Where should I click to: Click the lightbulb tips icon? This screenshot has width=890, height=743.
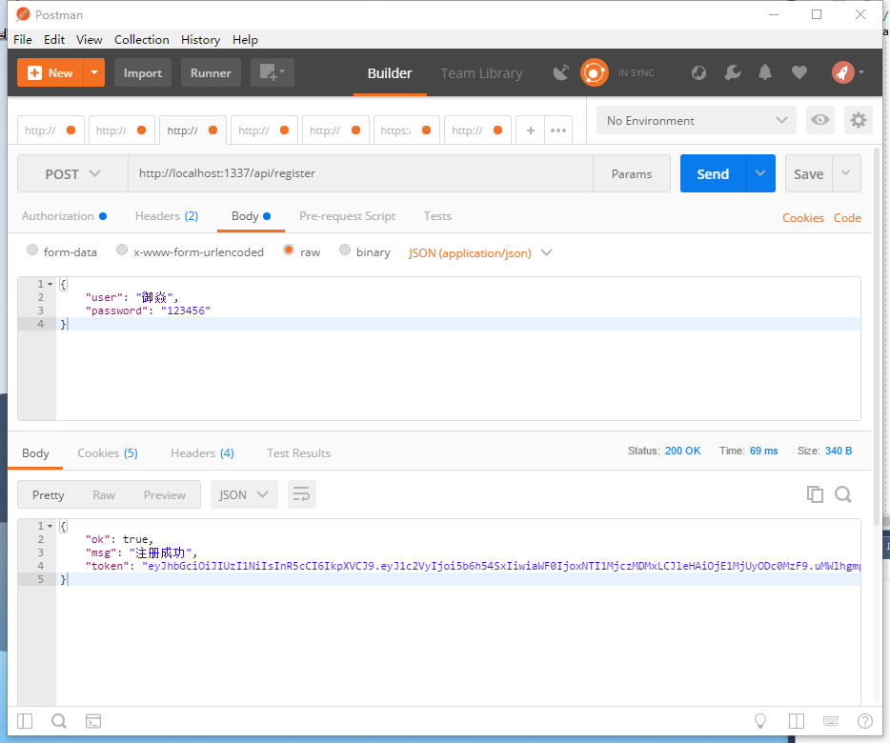click(760, 721)
